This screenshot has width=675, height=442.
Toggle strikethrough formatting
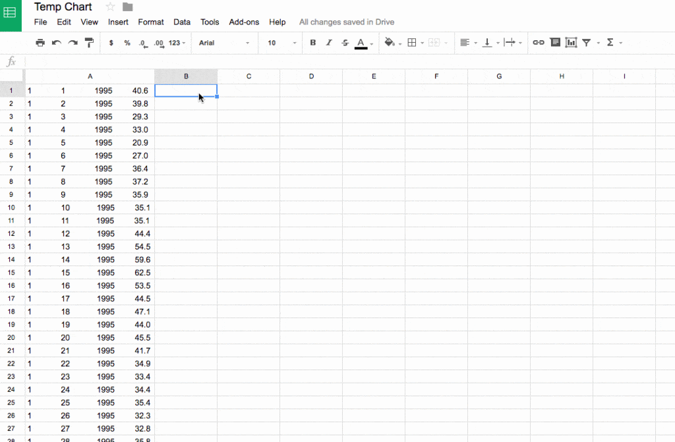pos(345,43)
